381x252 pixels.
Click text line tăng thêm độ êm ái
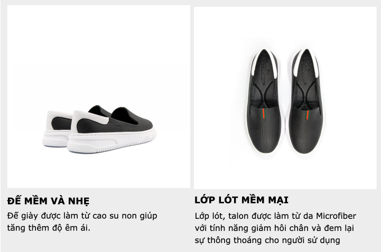point(49,228)
